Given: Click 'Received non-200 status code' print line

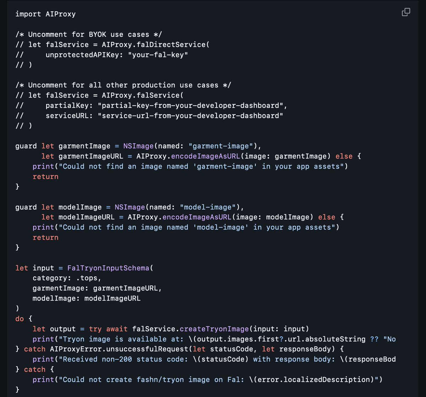Looking at the screenshot, I should pos(214,359).
